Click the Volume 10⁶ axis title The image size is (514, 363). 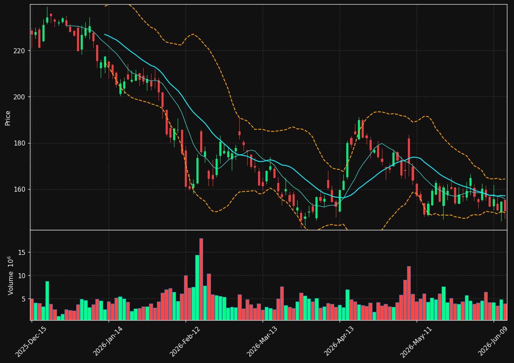[10, 275]
